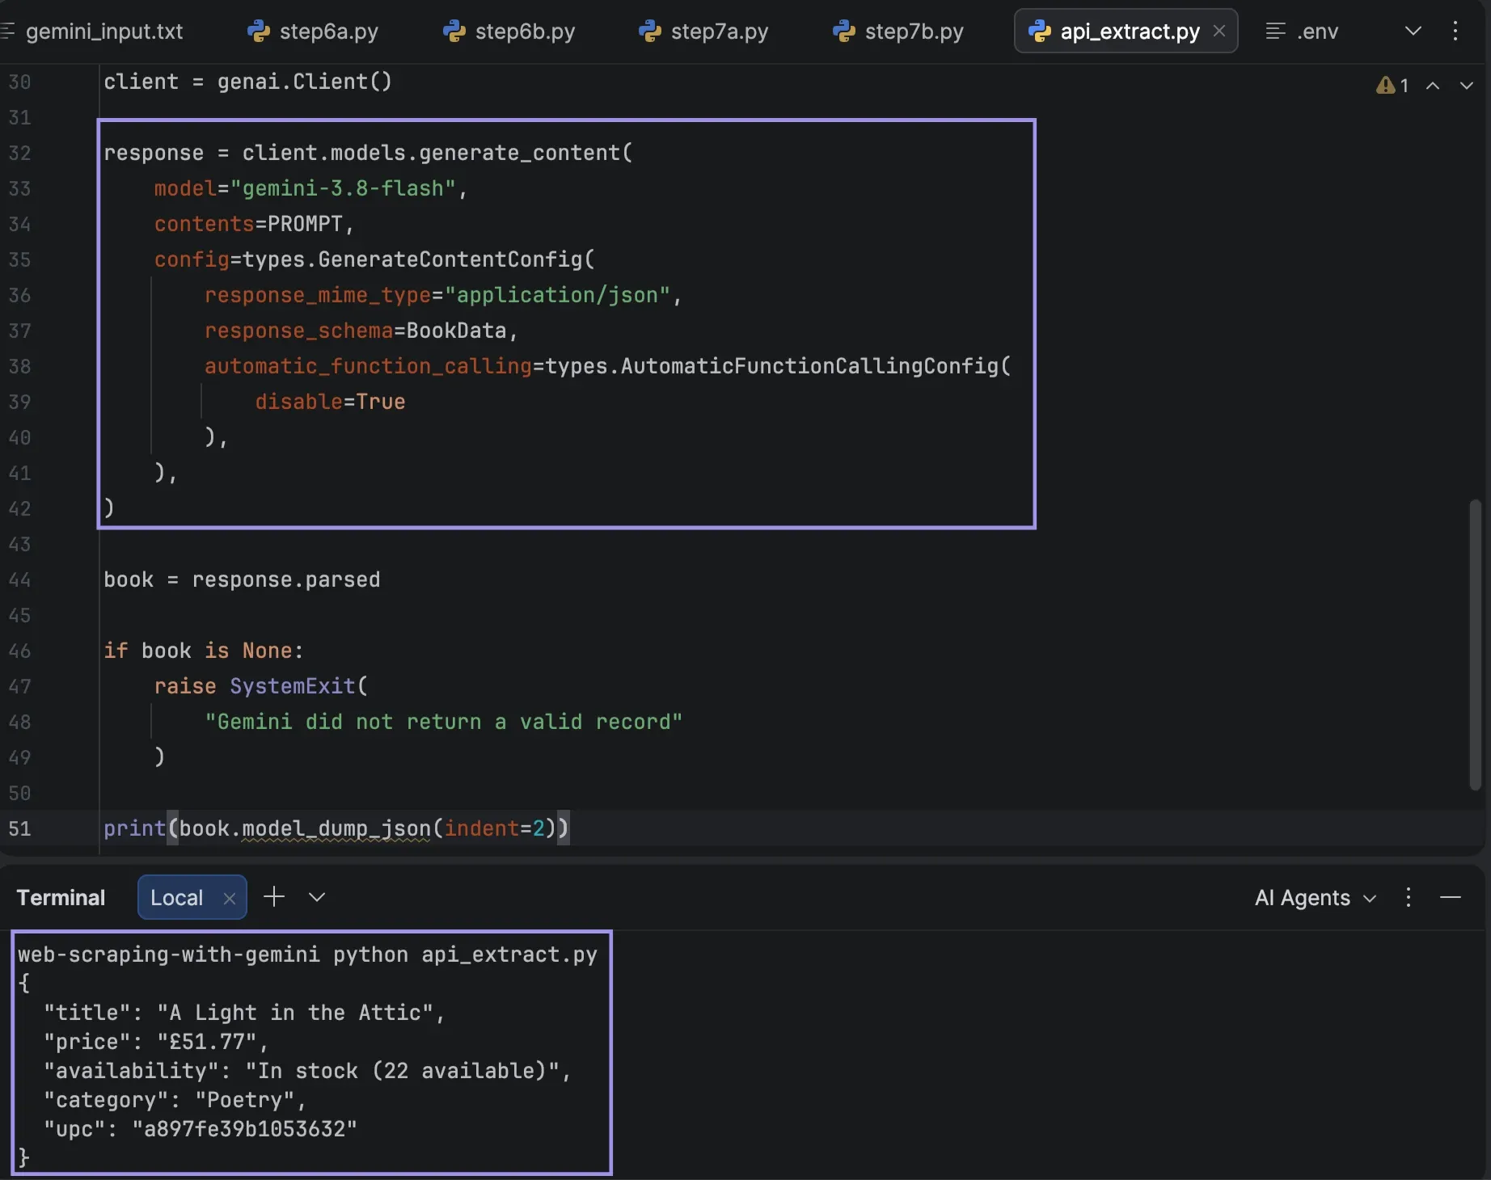Image resolution: width=1491 pixels, height=1180 pixels.
Task: Click the "£51.77" price output
Action: click(207, 1042)
